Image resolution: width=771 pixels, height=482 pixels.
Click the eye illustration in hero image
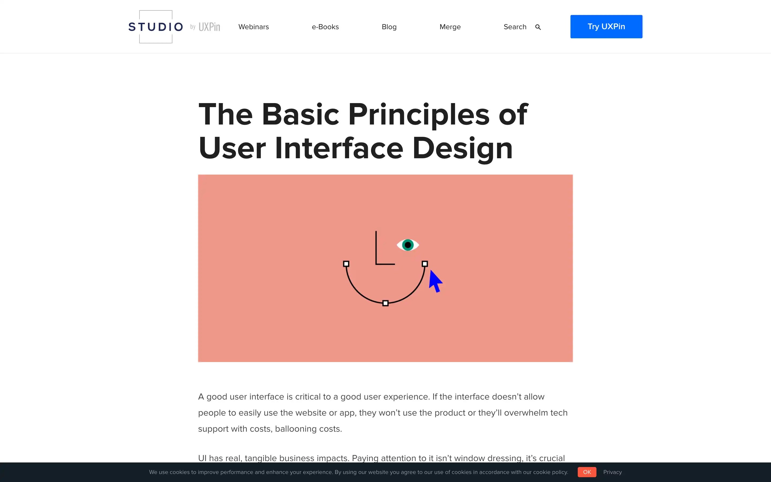click(407, 245)
